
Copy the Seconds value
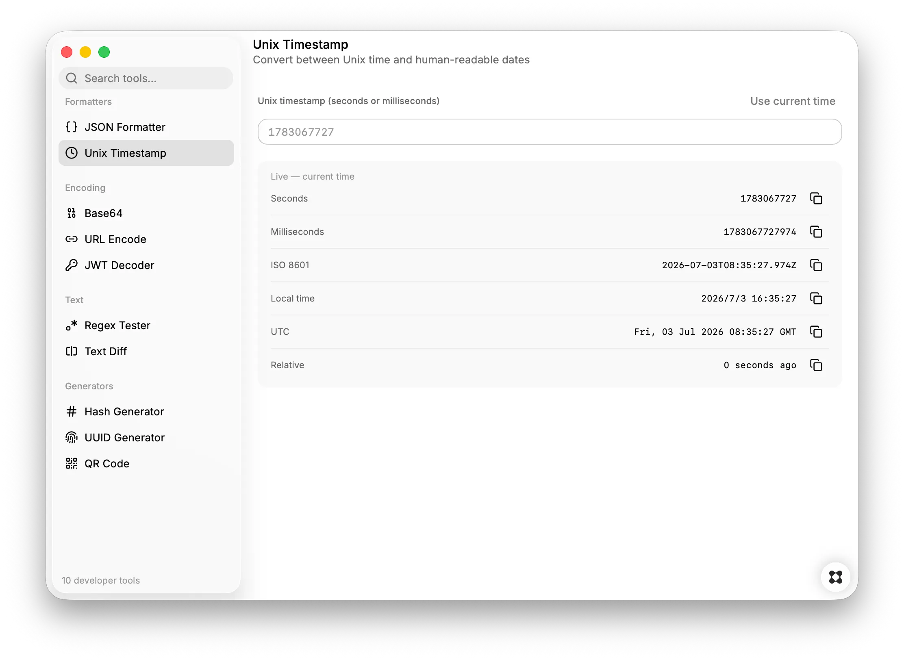click(x=816, y=198)
